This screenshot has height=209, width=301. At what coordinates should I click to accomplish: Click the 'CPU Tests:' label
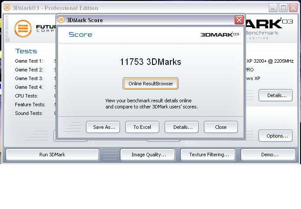(x=27, y=96)
